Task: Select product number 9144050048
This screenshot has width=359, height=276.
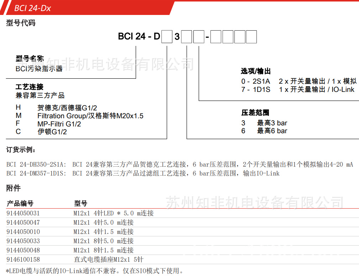Action: tap(23, 250)
